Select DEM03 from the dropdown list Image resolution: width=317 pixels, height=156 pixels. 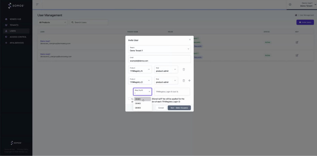(142, 108)
